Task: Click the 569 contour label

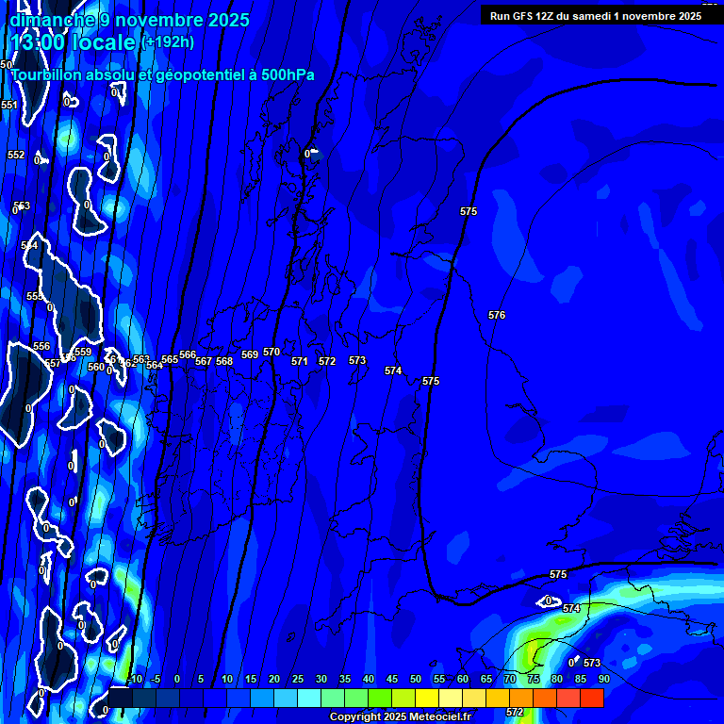Action: click(249, 355)
